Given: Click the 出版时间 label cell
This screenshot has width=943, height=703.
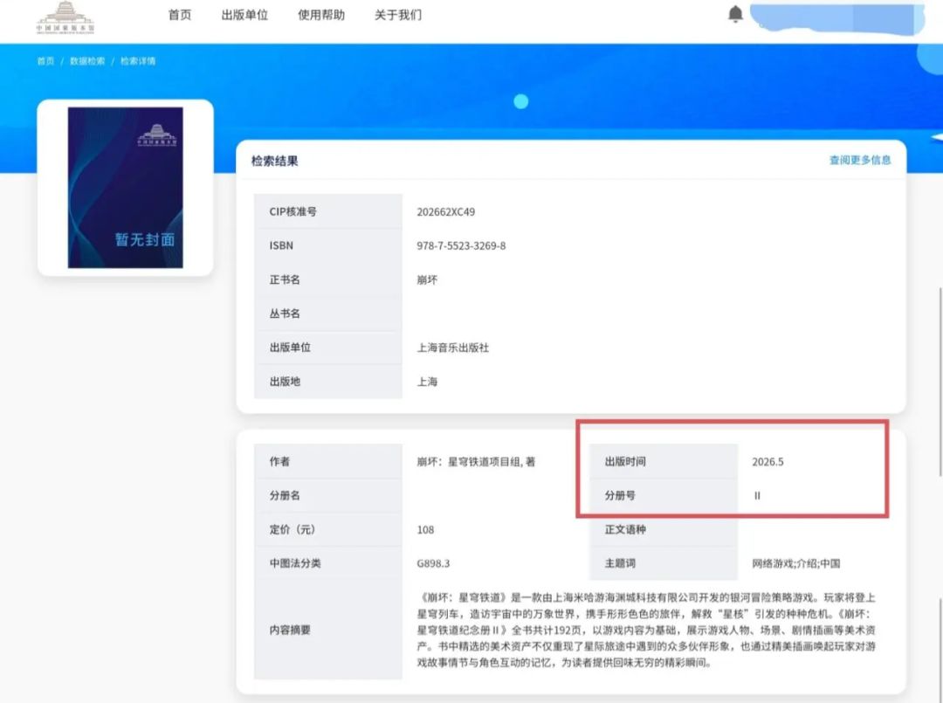Looking at the screenshot, I should [x=664, y=461].
